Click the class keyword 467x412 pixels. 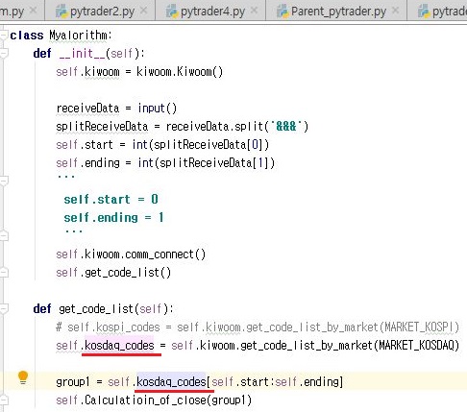(x=27, y=36)
